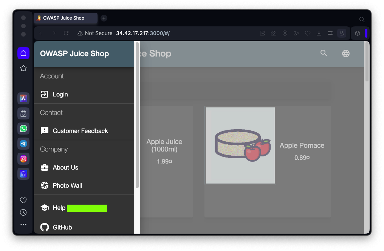Image resolution: width=384 pixels, height=251 pixels.
Task: Click the OWASP Juice Shop sidebar title
Action: (74, 54)
